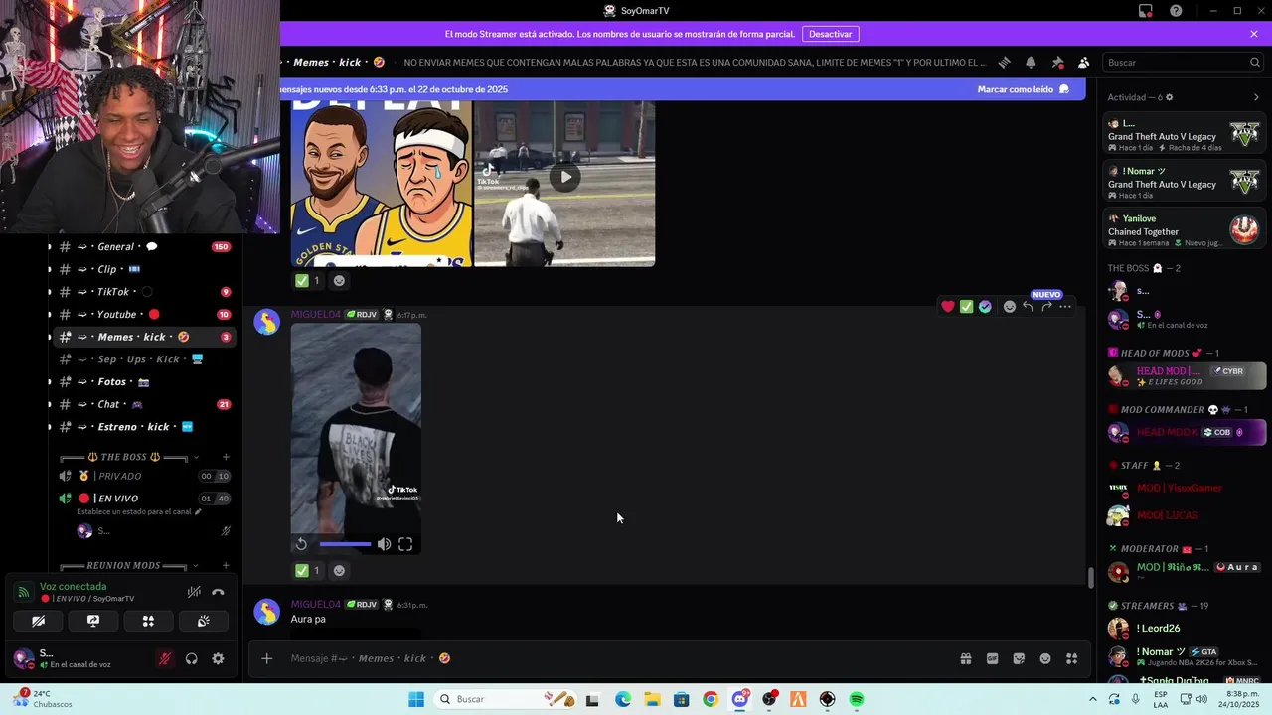Open Actividad settings gear

[1169, 97]
